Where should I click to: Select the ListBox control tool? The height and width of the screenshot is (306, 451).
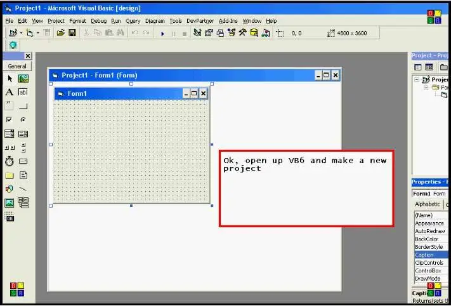[x=23, y=134]
